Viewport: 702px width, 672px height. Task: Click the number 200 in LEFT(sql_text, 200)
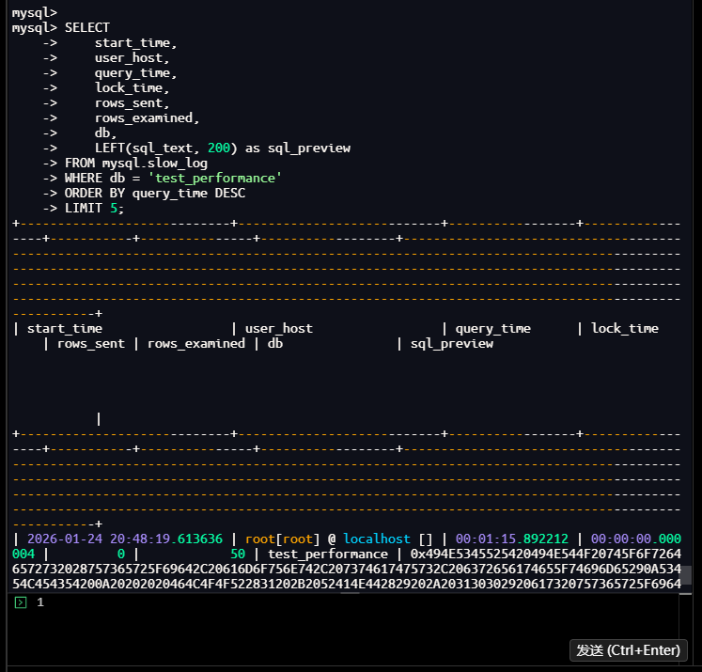click(219, 148)
